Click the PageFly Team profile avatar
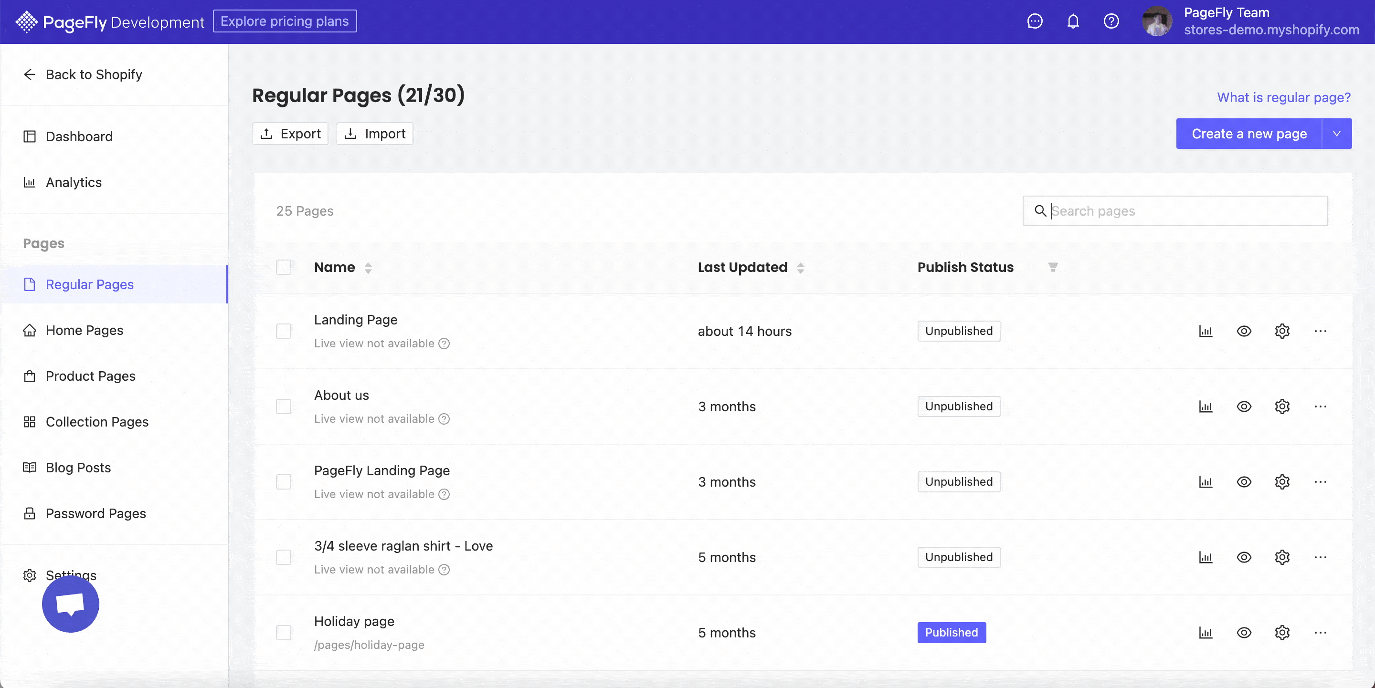1375x688 pixels. coord(1157,21)
